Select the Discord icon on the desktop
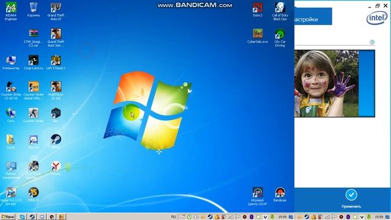The image size is (391, 220). coord(34,142)
